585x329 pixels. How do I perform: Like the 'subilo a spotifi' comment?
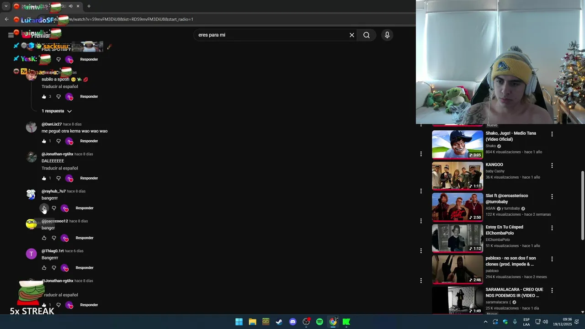click(44, 96)
